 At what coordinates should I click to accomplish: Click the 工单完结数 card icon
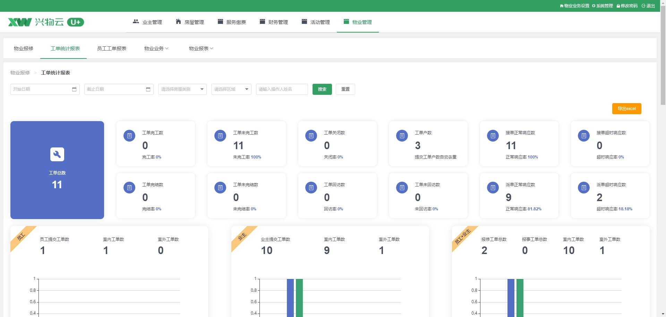click(x=129, y=188)
